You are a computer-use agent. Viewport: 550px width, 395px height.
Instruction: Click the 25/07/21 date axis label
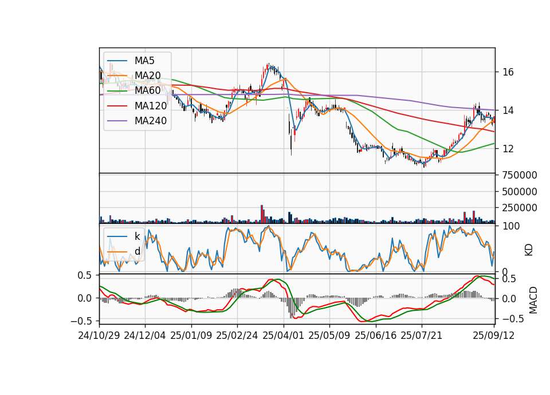tap(422, 335)
